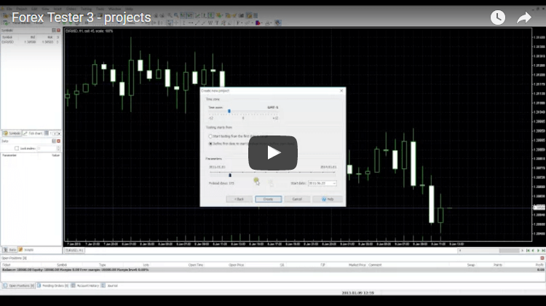546x306 pixels.
Task: Select the EURUSD row in Symbols list
Action: 31,42
